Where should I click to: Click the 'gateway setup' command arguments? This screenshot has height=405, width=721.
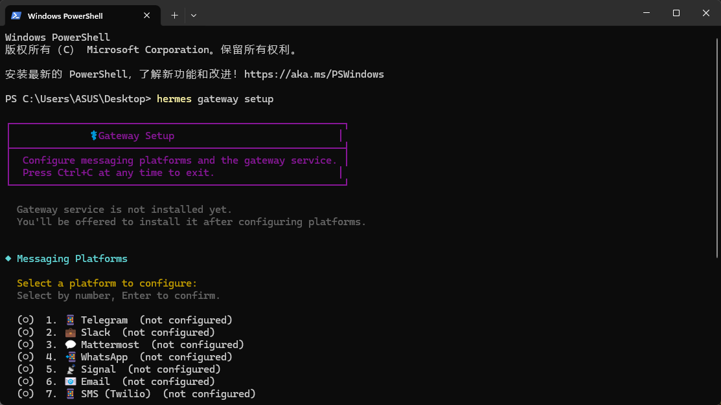point(235,99)
